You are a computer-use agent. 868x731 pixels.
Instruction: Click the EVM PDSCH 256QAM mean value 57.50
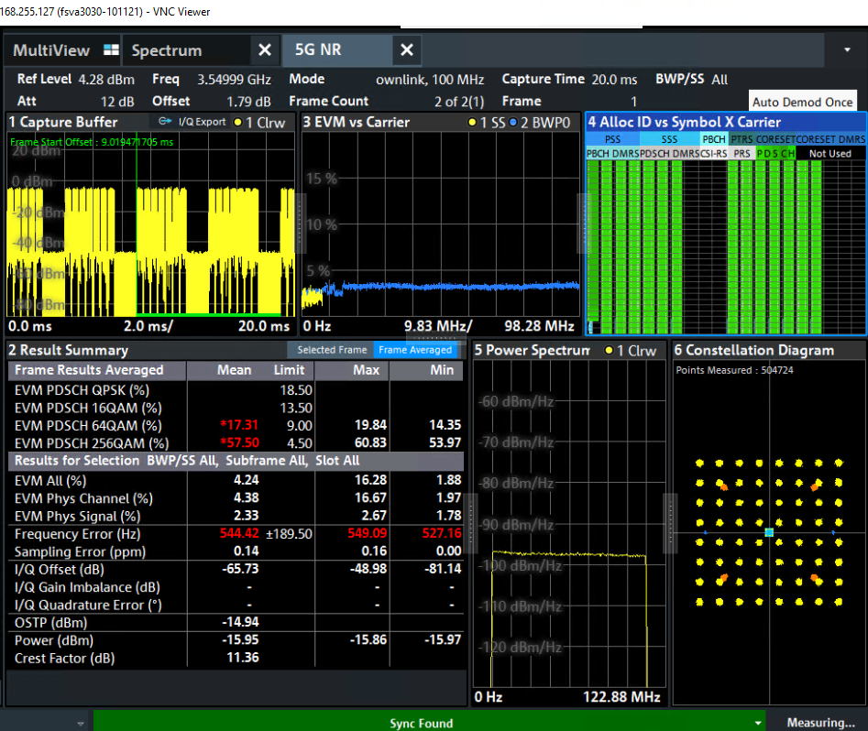[x=239, y=442]
